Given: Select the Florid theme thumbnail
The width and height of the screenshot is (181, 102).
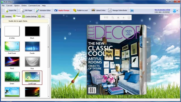Looking at the screenshot, I should (12, 61).
